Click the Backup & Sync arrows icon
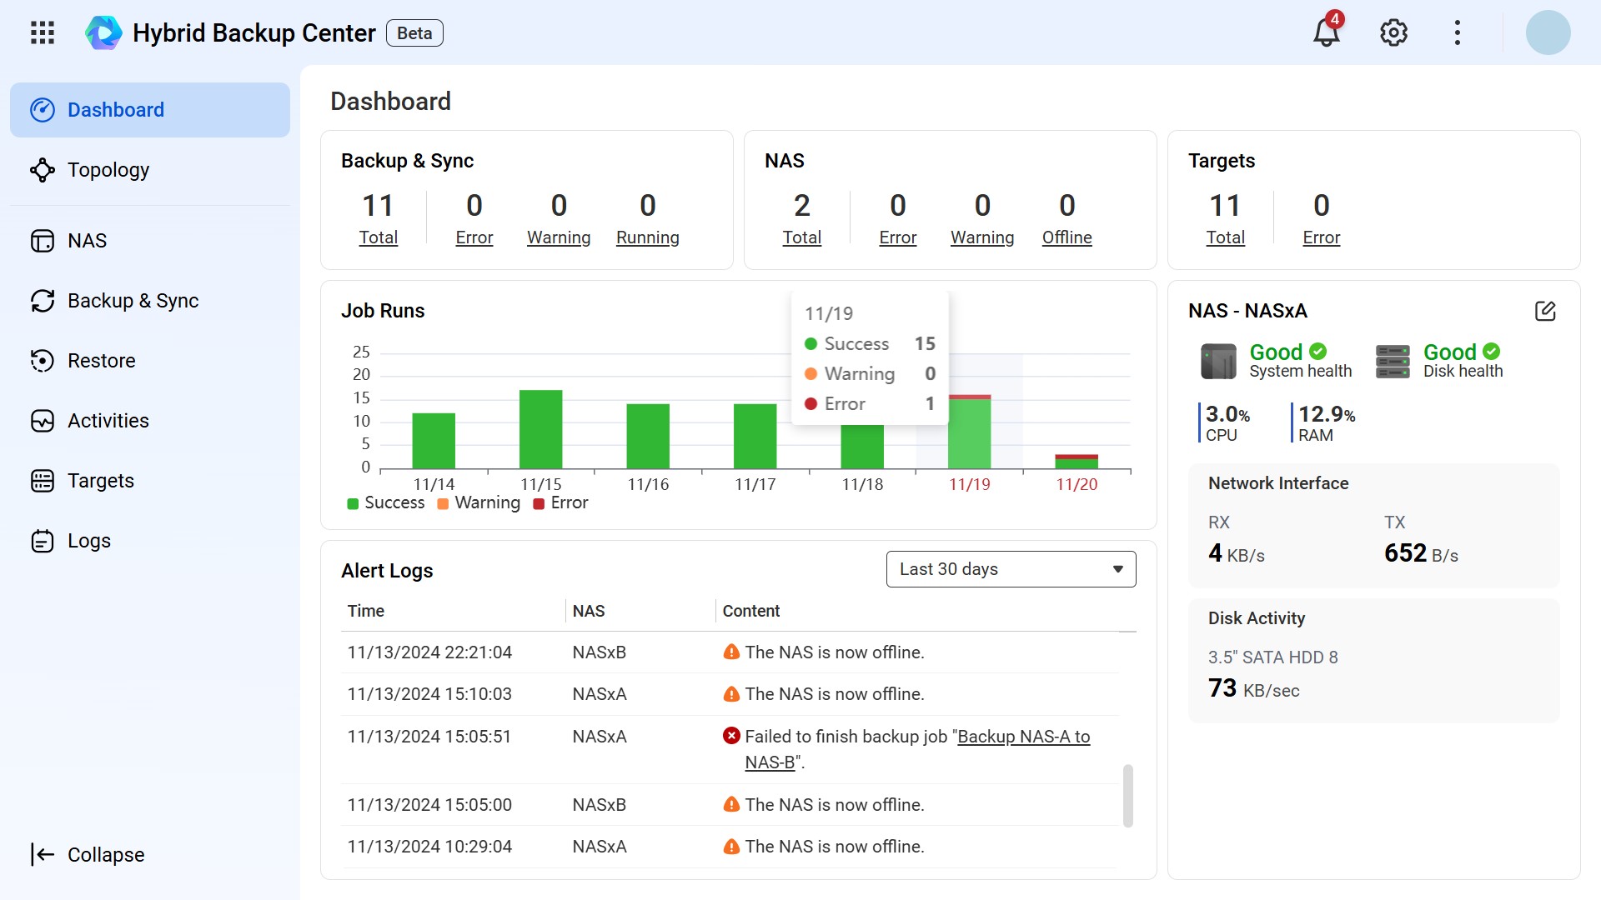This screenshot has width=1601, height=900. point(43,301)
